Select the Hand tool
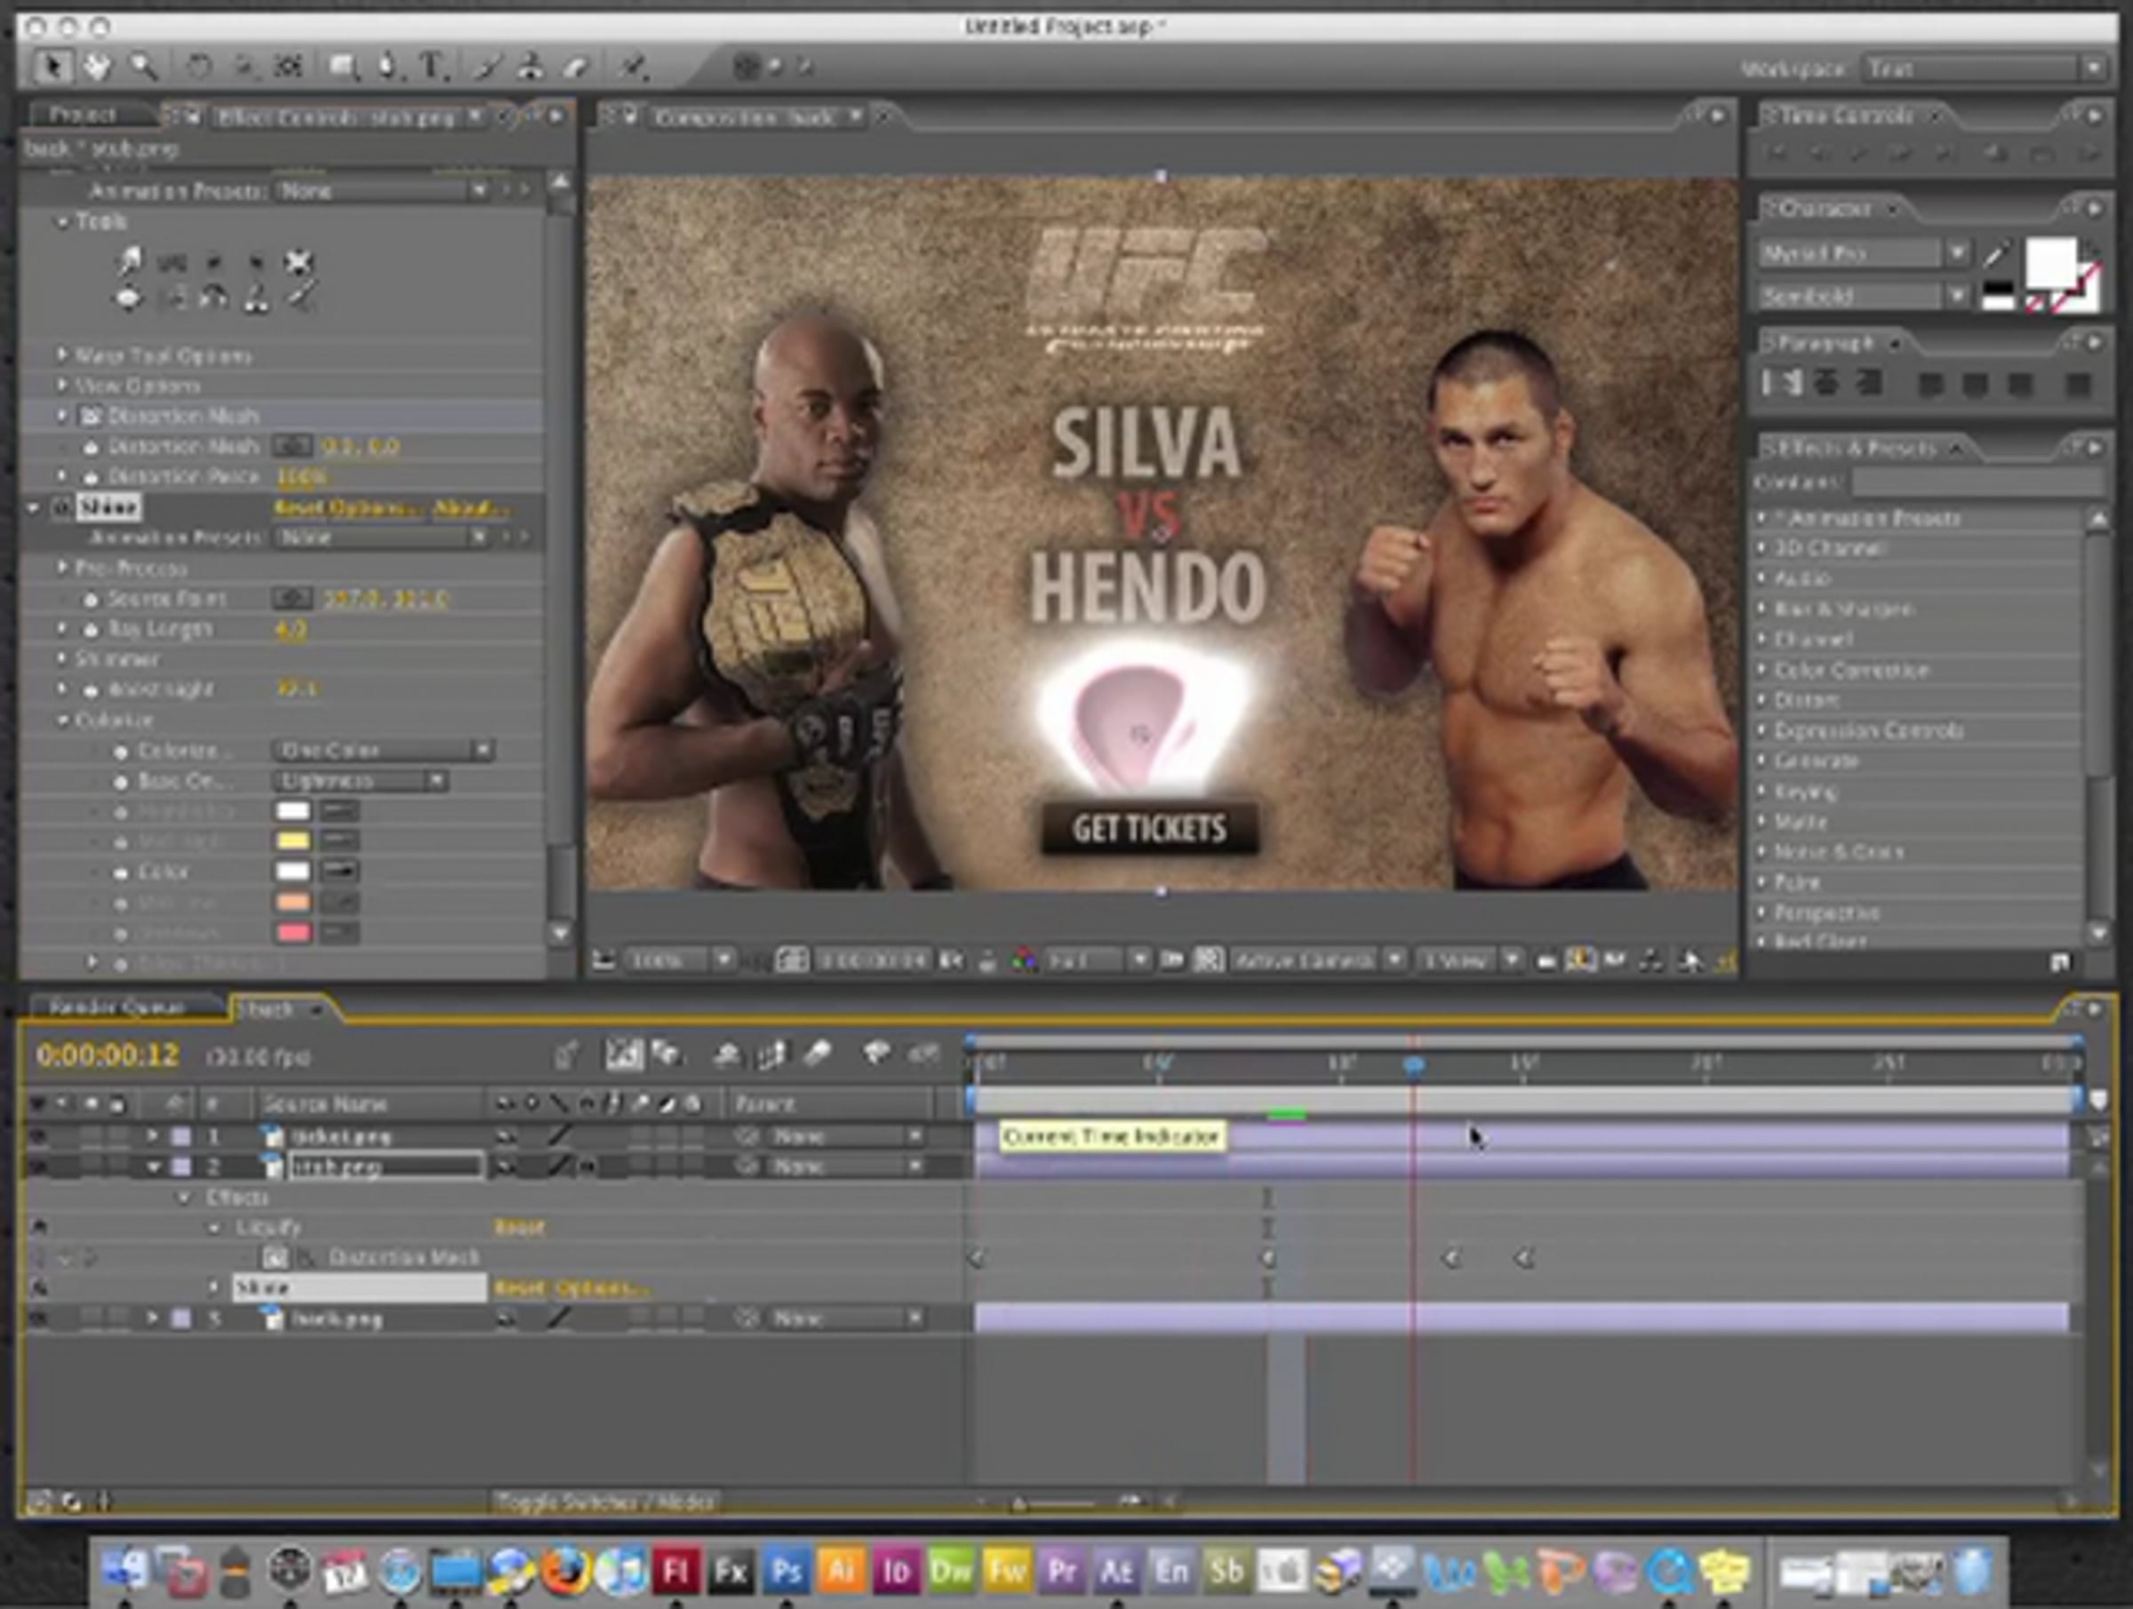The image size is (2133, 1609). (x=98, y=67)
